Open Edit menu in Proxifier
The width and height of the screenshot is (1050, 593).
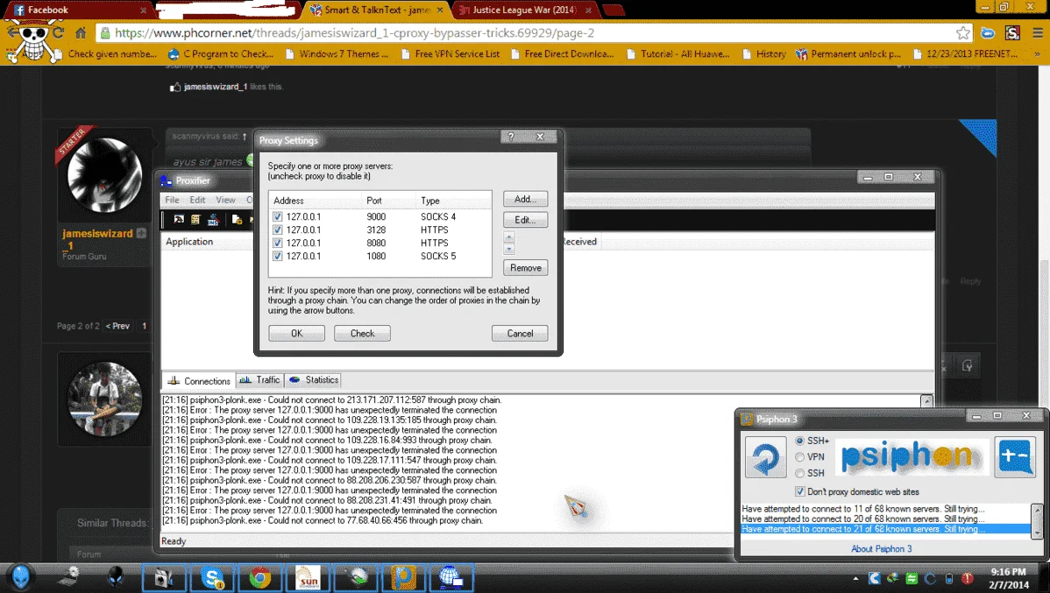[x=197, y=200]
